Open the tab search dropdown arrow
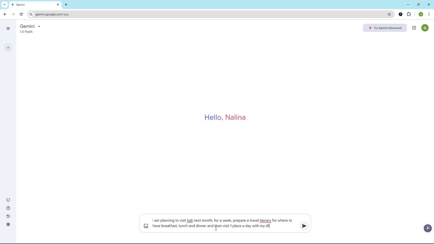Image resolution: width=434 pixels, height=244 pixels. click(x=4, y=5)
